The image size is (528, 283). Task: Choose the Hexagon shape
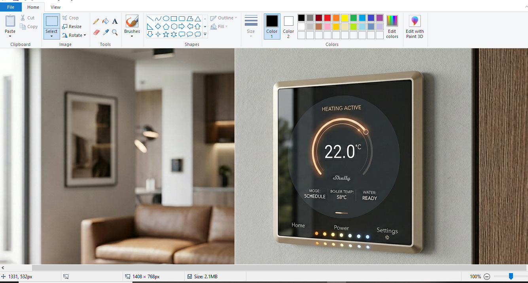[x=174, y=27]
